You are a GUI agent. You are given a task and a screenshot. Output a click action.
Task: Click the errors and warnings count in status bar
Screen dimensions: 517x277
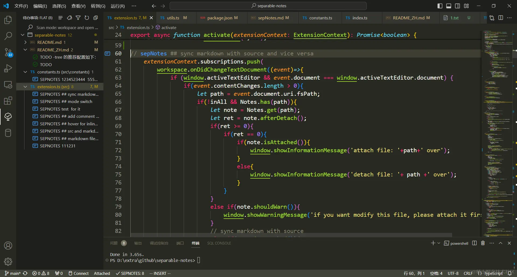coord(41,273)
